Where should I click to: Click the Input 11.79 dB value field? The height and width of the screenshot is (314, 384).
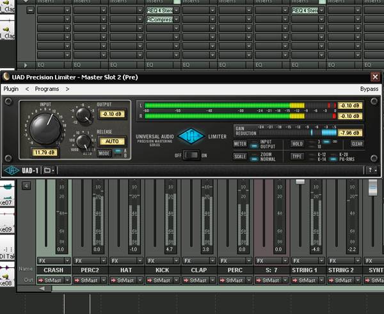point(45,153)
